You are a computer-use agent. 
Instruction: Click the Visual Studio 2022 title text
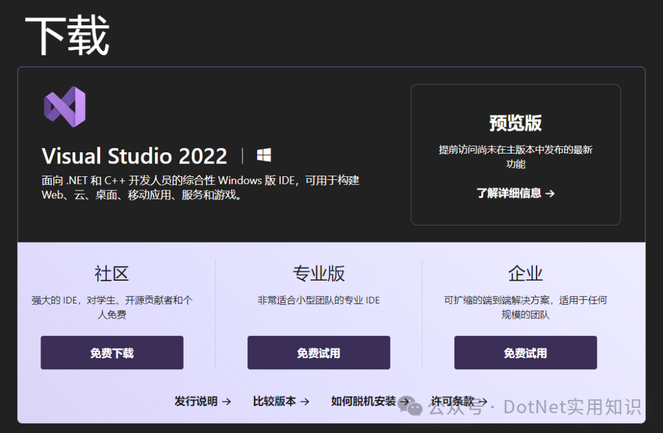(x=134, y=155)
